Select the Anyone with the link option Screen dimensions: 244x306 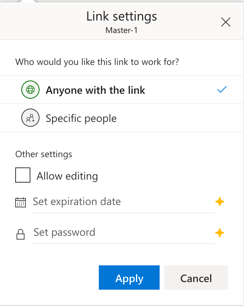click(x=95, y=90)
